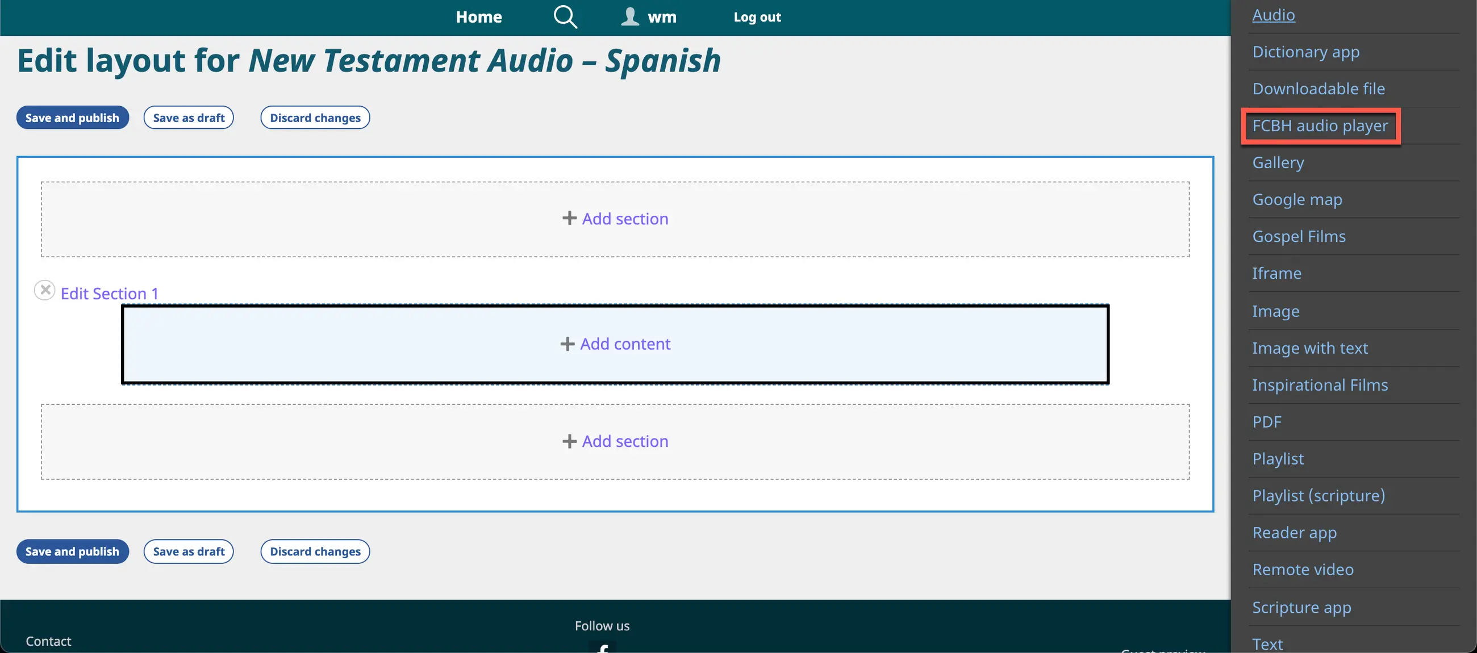Select the Google map block
1477x653 pixels.
1297,199
